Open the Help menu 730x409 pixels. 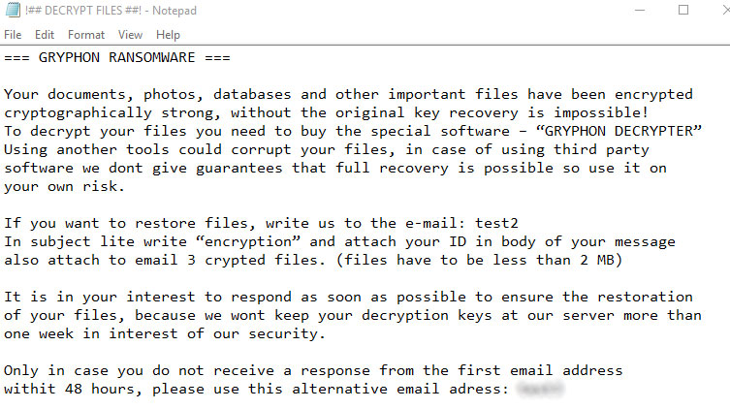pyautogui.click(x=168, y=35)
